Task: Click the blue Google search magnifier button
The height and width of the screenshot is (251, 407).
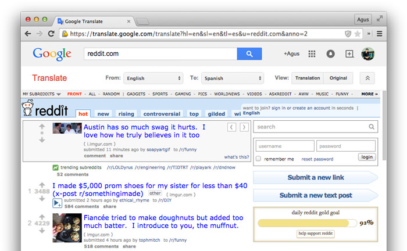Action: 249,53
